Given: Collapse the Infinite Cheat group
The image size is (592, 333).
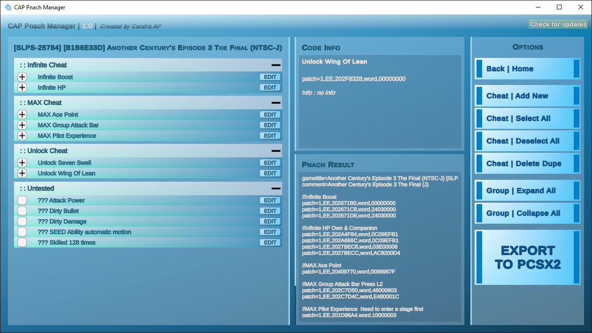Looking at the screenshot, I should click(276, 65).
